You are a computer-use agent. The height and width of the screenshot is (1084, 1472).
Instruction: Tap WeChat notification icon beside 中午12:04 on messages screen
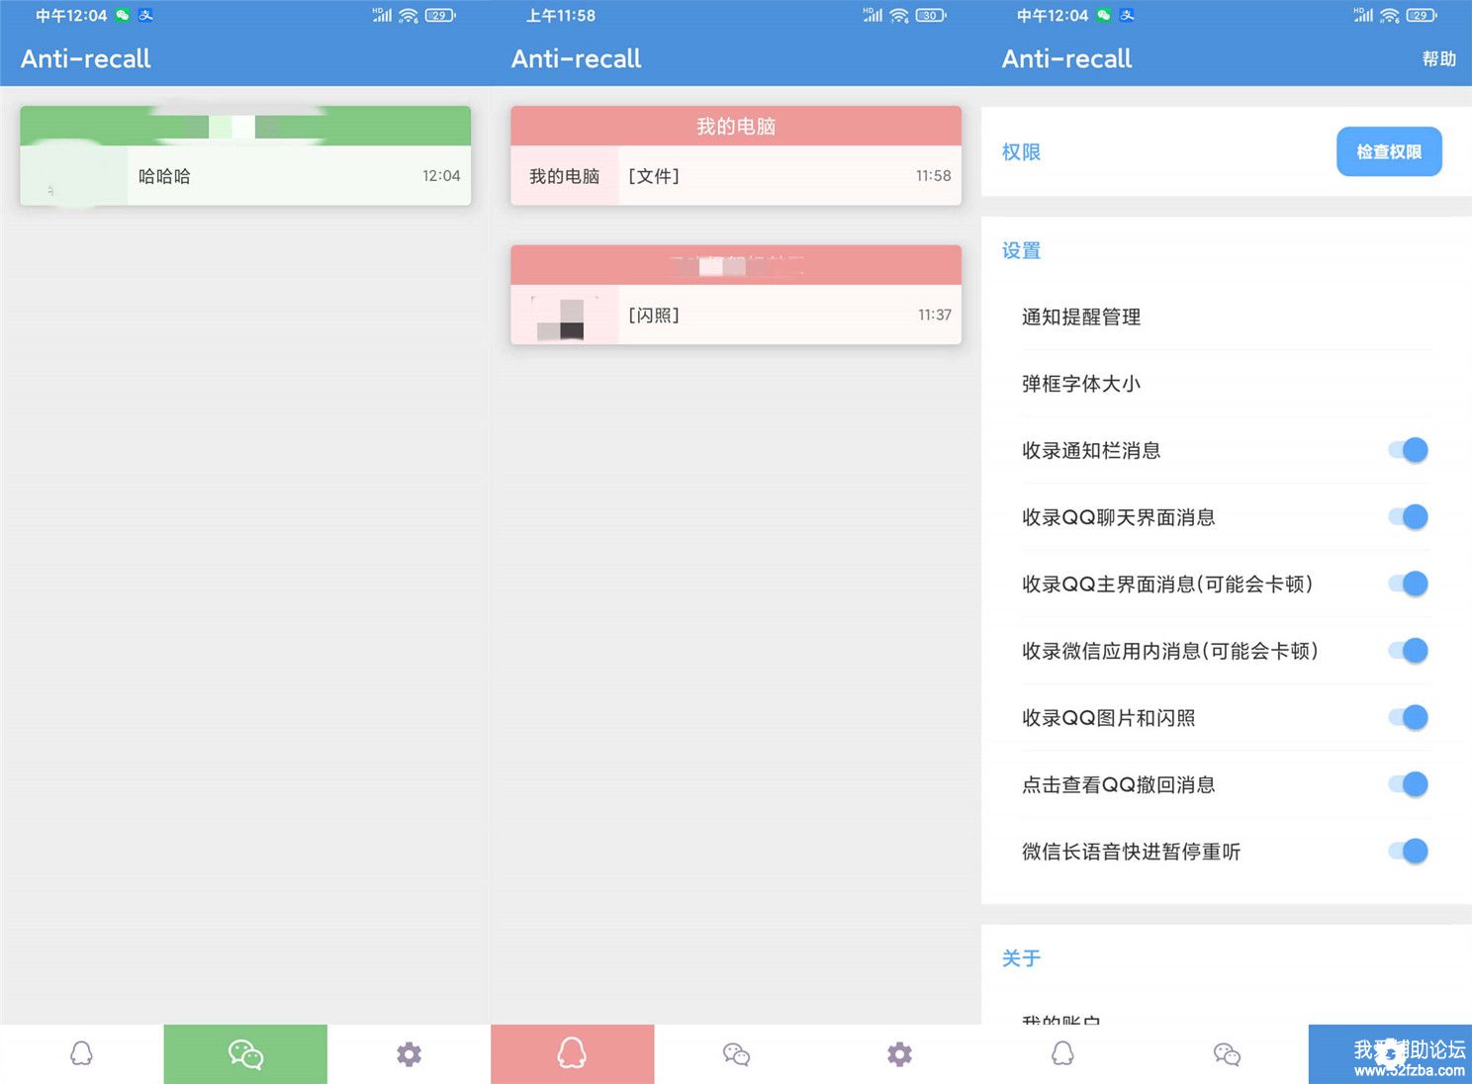pos(123,15)
